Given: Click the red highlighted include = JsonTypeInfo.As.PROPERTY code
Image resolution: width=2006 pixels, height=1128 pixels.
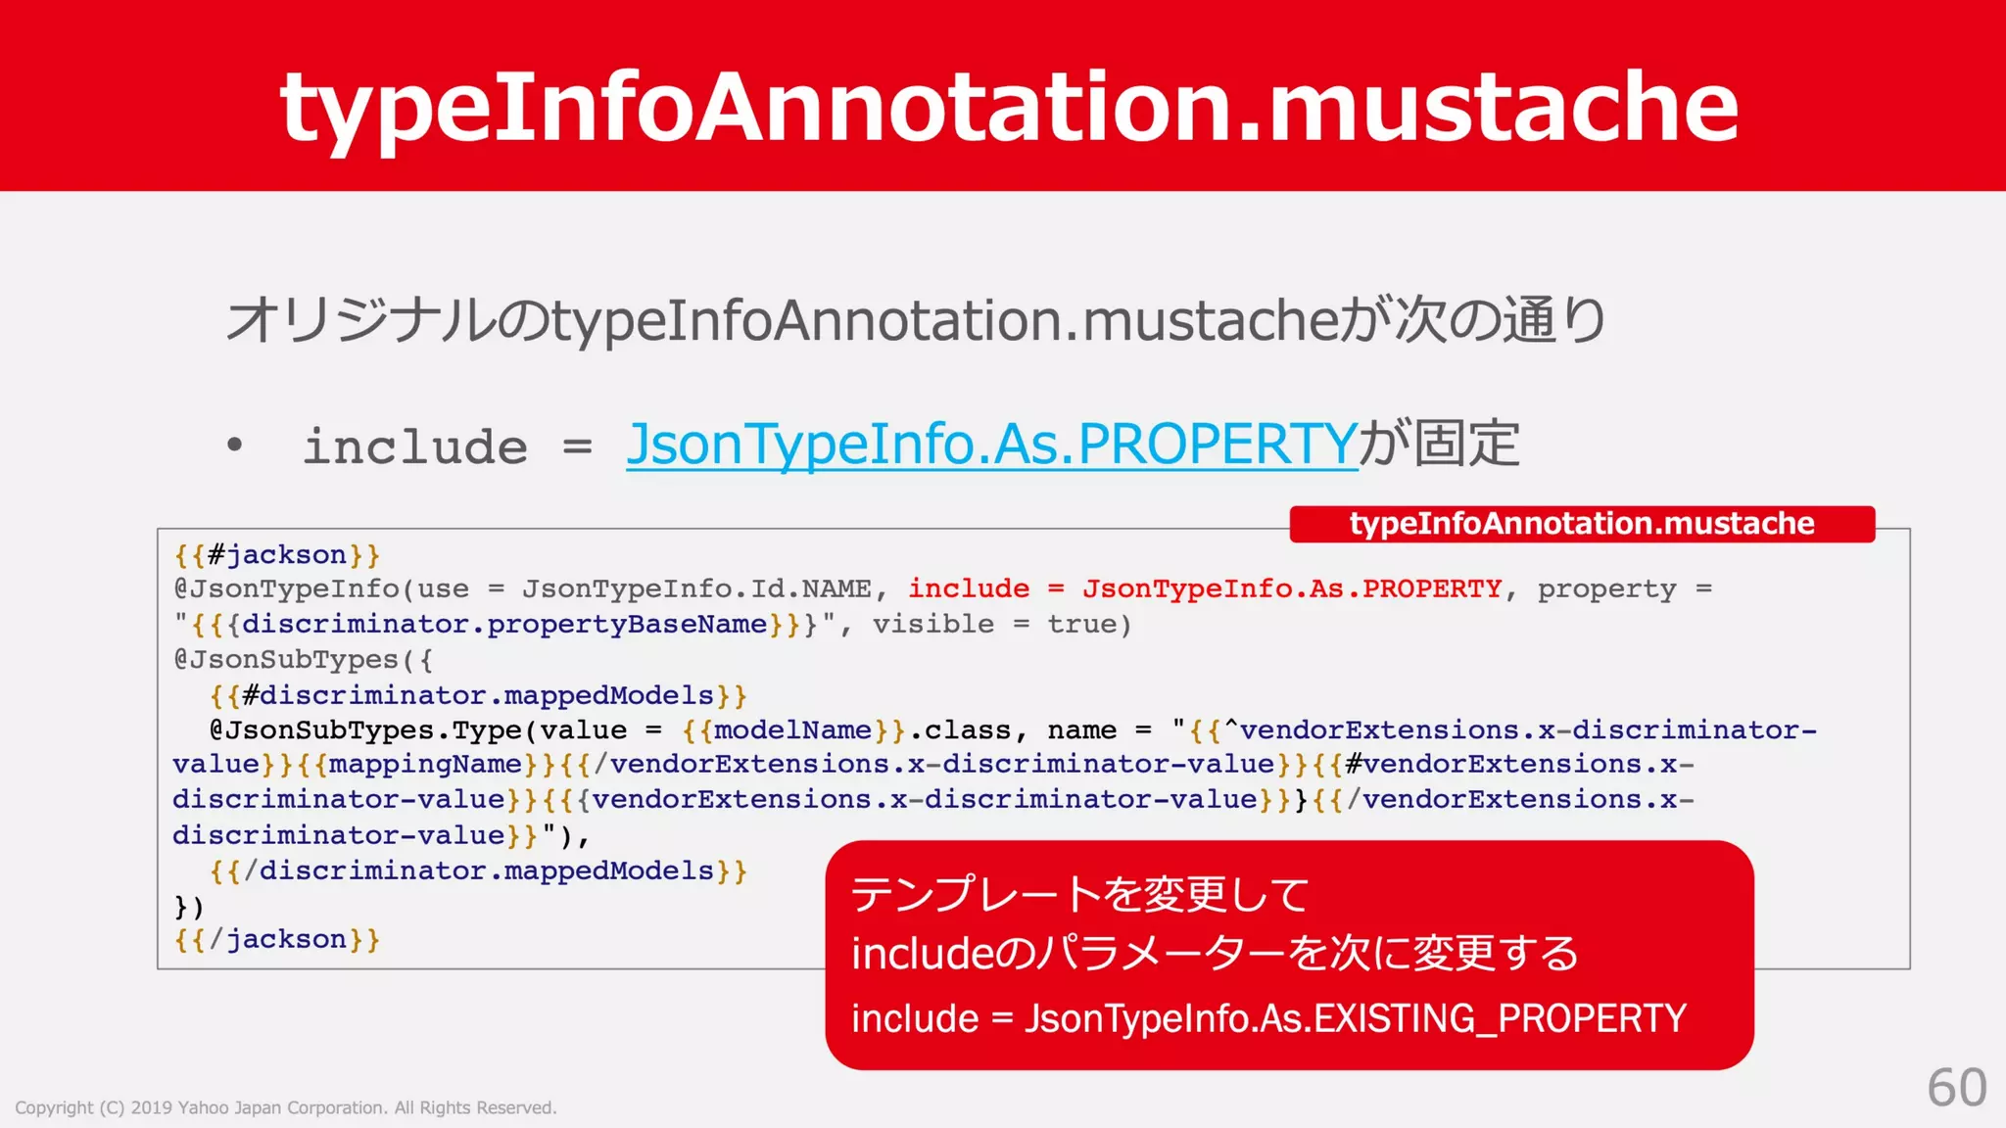Looking at the screenshot, I should point(1204,589).
